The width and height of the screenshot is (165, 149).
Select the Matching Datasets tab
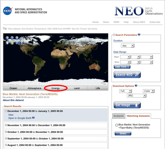click(x=138, y=116)
